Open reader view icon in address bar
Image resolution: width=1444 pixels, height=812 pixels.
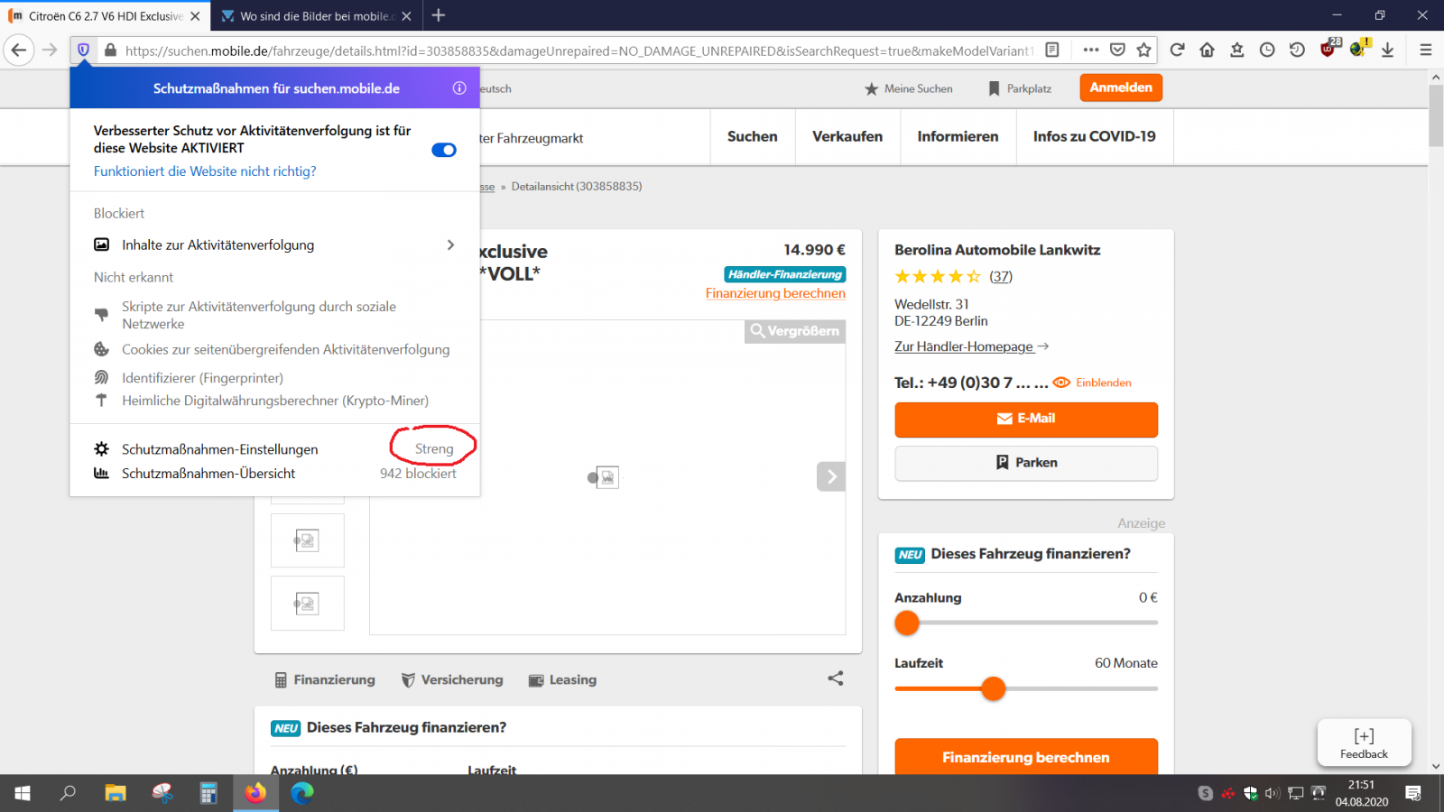(1052, 51)
